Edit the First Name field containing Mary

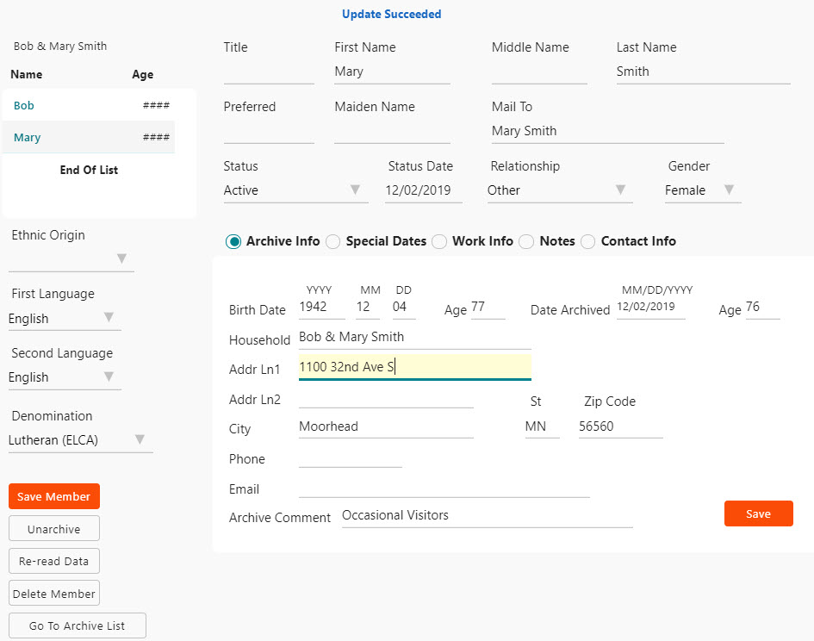392,72
